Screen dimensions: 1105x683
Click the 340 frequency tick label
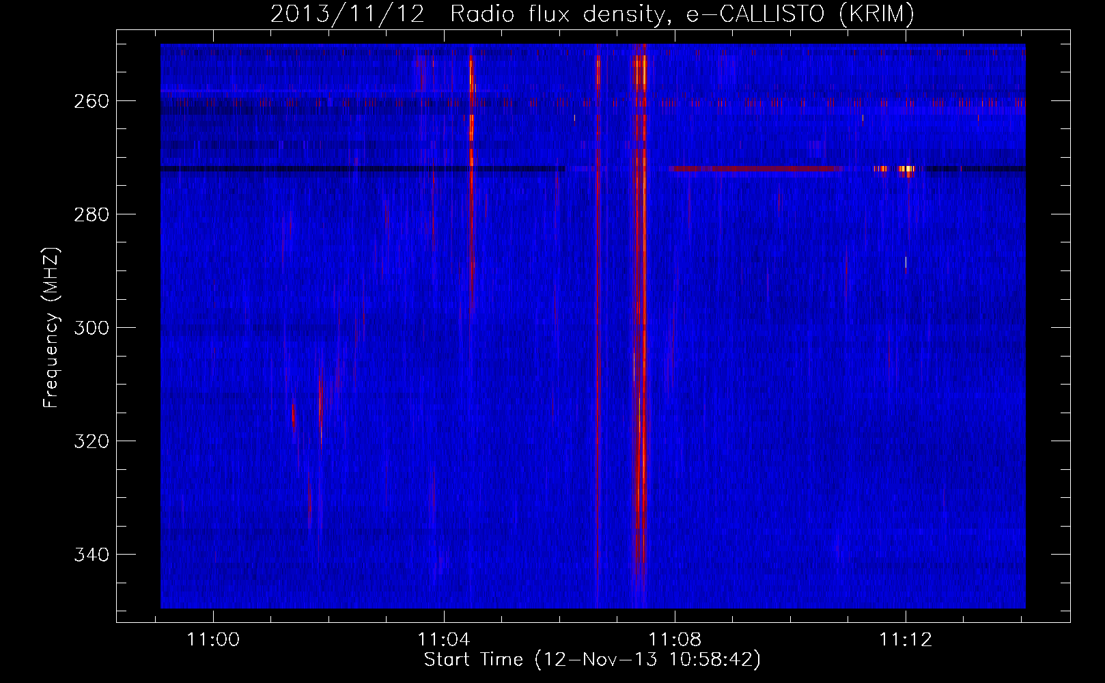coord(91,555)
